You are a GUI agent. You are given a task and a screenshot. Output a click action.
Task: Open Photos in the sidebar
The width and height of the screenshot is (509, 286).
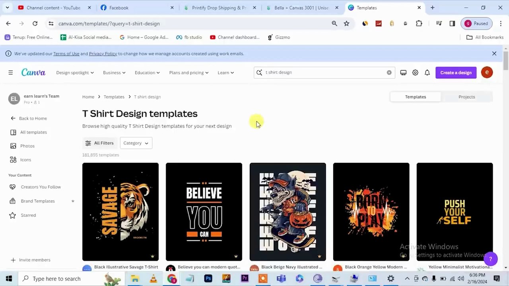point(22,146)
